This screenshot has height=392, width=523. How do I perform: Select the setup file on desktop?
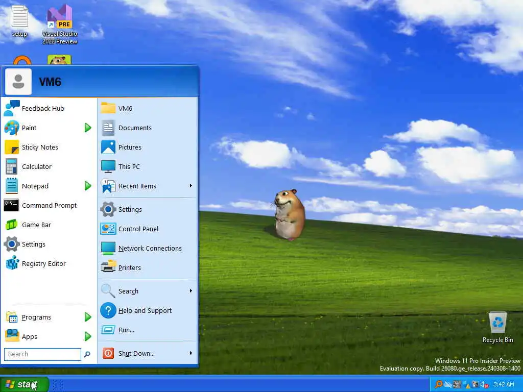coord(19,20)
